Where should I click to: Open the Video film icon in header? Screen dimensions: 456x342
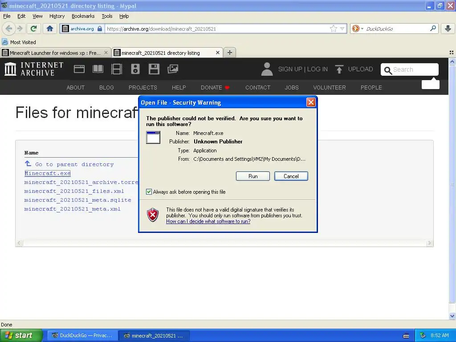pyautogui.click(x=117, y=69)
